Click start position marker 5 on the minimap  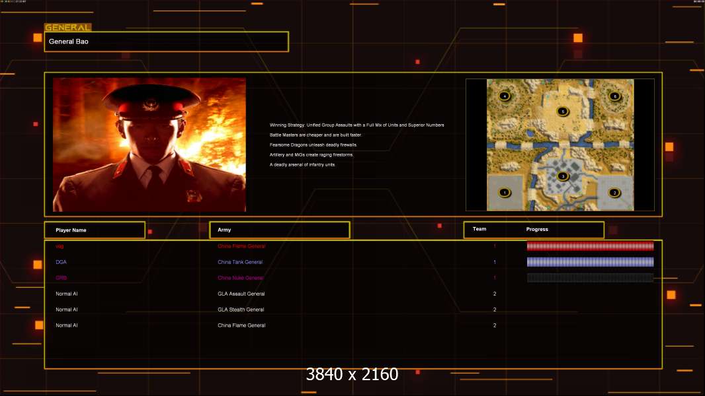[x=562, y=112]
